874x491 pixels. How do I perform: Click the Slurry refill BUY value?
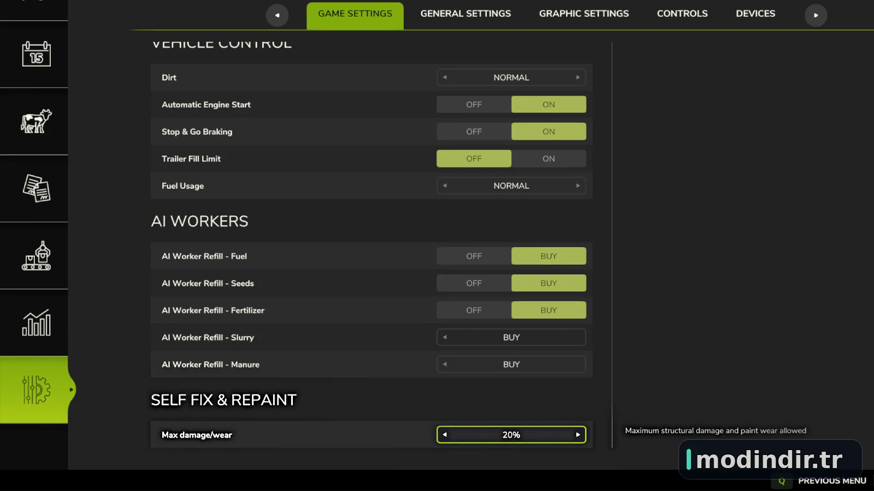click(x=511, y=337)
